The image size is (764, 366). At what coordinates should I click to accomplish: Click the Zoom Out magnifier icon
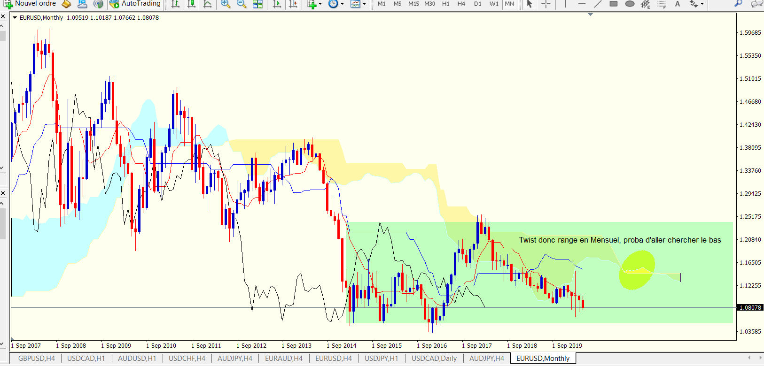point(242,4)
